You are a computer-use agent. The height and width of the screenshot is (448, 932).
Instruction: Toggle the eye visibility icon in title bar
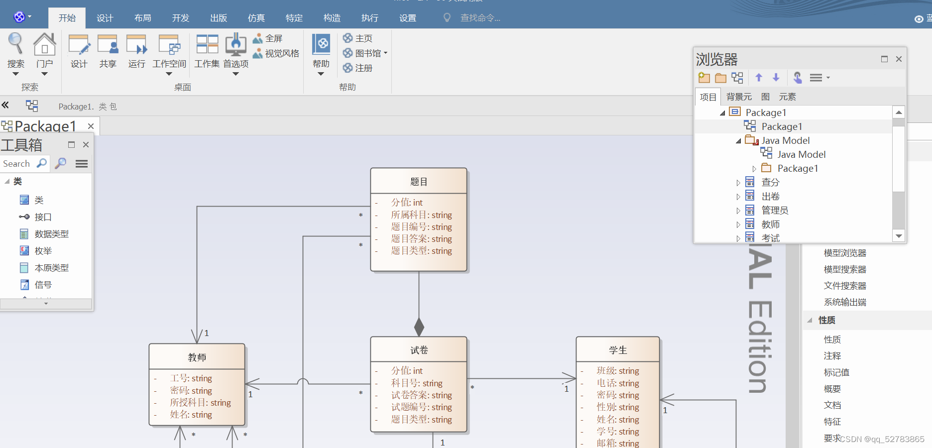click(919, 19)
